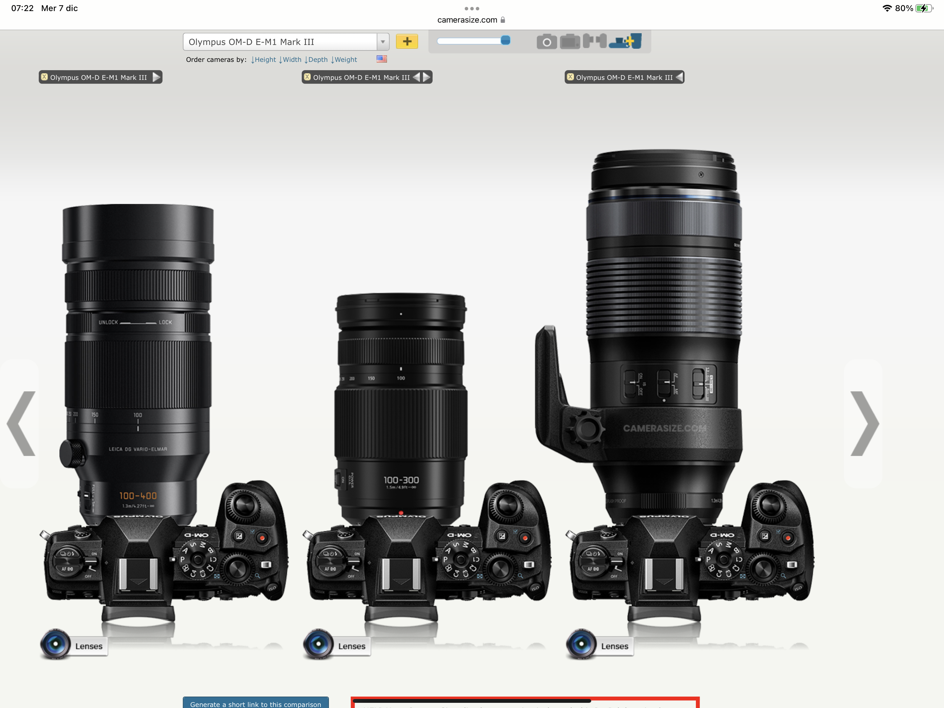944x708 pixels.
Task: Open Lenses for the third camera with tripod collar lens
Action: pyautogui.click(x=615, y=646)
